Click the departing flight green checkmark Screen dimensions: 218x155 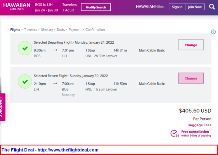click(x=25, y=48)
